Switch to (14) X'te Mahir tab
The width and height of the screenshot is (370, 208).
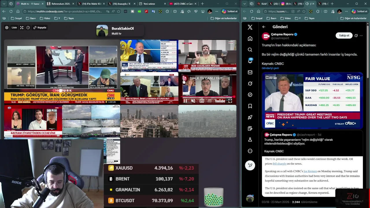[92, 4]
